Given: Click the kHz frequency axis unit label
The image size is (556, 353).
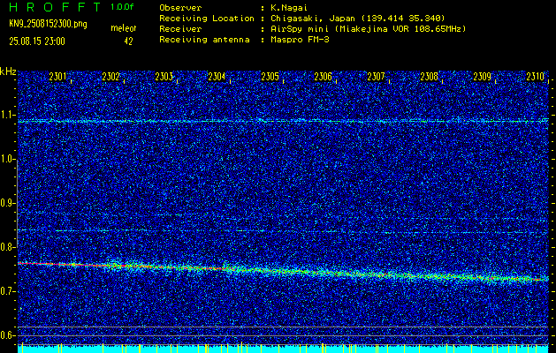Looking at the screenshot, I should point(8,71).
